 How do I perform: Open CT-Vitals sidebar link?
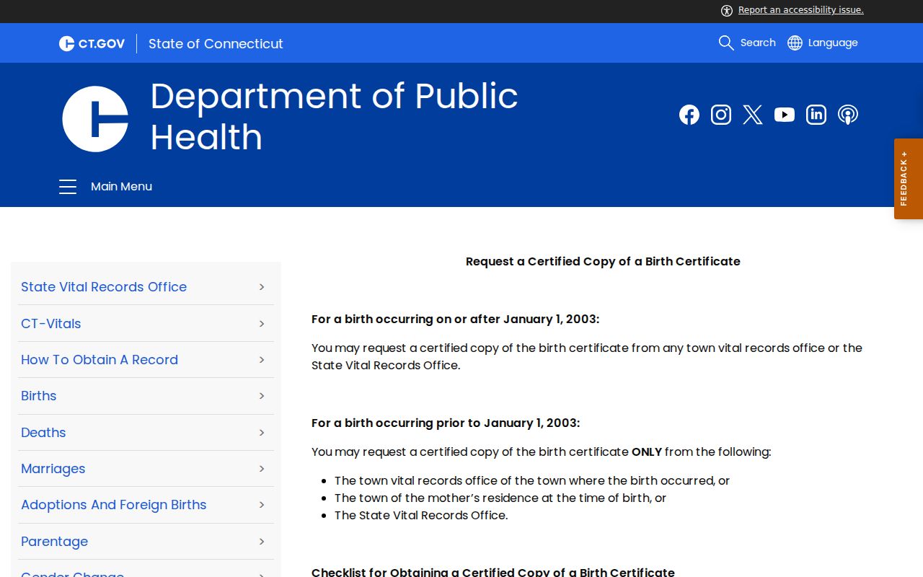pos(51,324)
